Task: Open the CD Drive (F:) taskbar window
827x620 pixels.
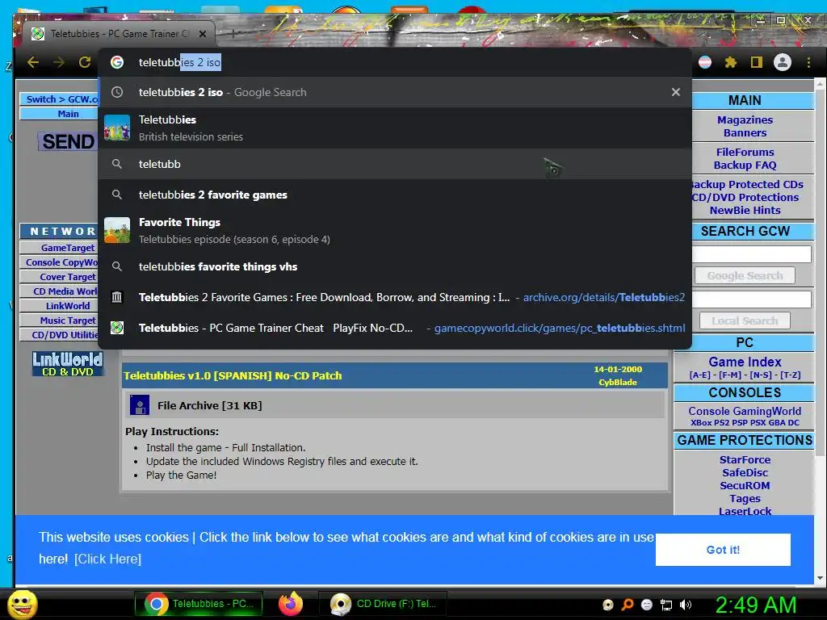Action: [x=384, y=604]
